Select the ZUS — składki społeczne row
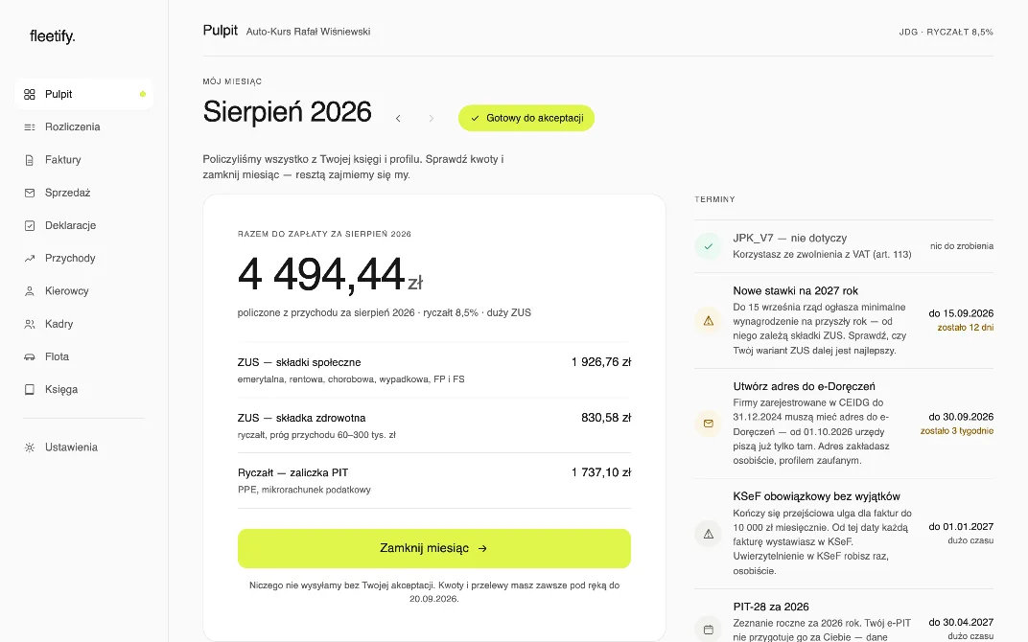Screen dimensions: 1028x642 (434, 370)
